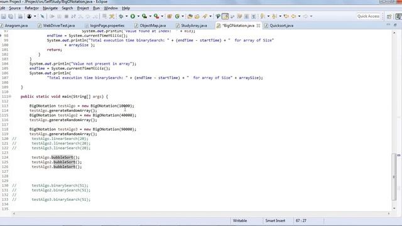Viewport: 402px width, 226px height.
Task: Open dropdown next to External Tools icon
Action: [162, 16]
